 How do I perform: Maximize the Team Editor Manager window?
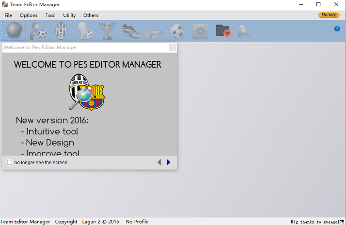(x=318, y=4)
